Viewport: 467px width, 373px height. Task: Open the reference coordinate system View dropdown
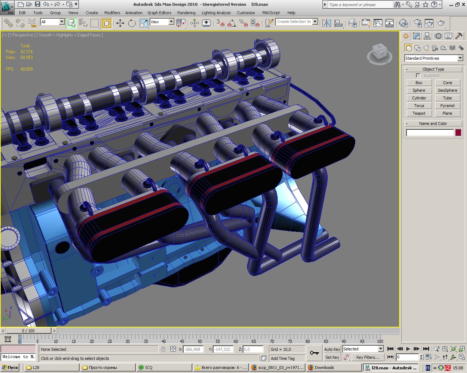(x=162, y=22)
